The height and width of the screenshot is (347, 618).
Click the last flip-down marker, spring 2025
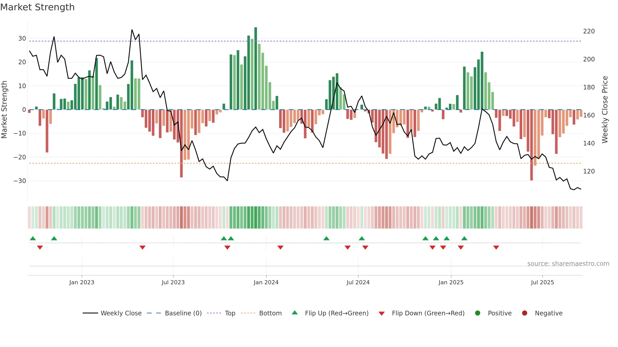[x=496, y=248]
